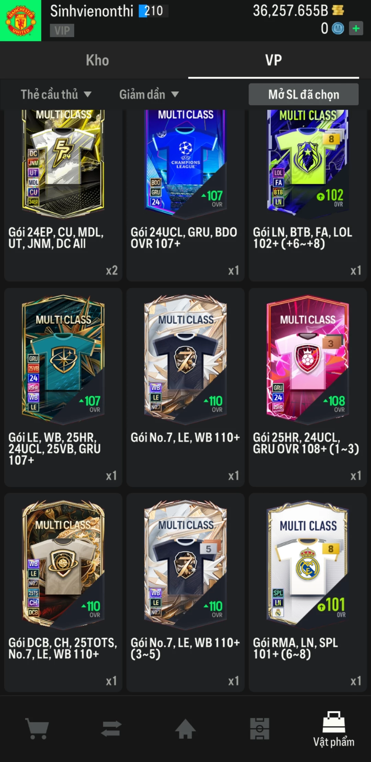Tap the green plus to add MC currency
Viewport: 371px width, 762px height.
tap(356, 28)
